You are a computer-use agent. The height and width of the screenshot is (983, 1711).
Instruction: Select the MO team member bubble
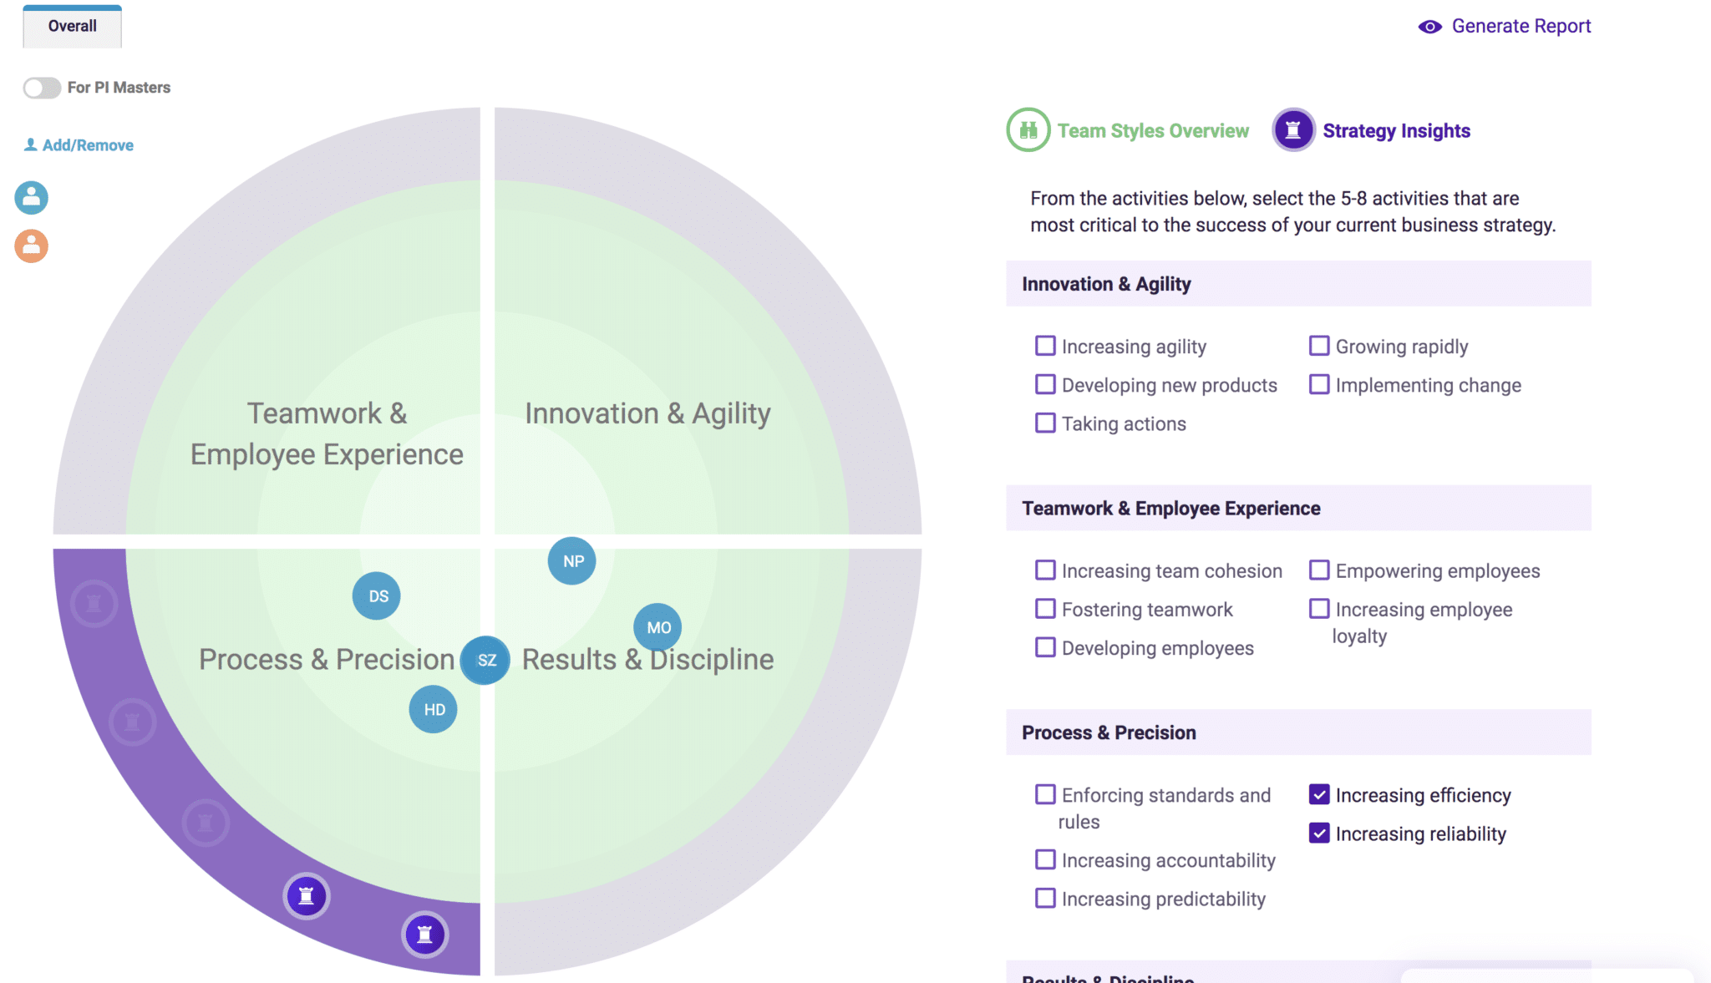click(x=658, y=627)
